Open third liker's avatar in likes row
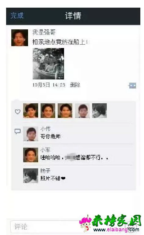144x235 pixels. (65, 111)
